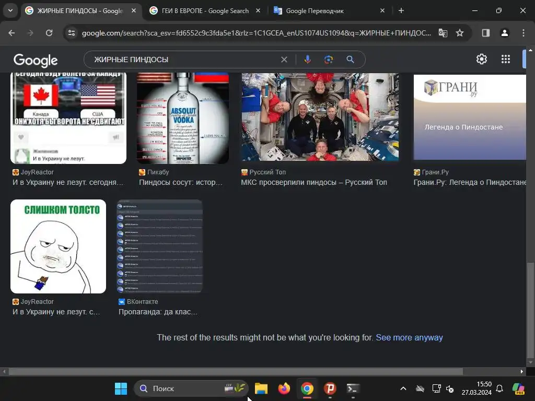Open the Windows Start menu

[x=121, y=388]
